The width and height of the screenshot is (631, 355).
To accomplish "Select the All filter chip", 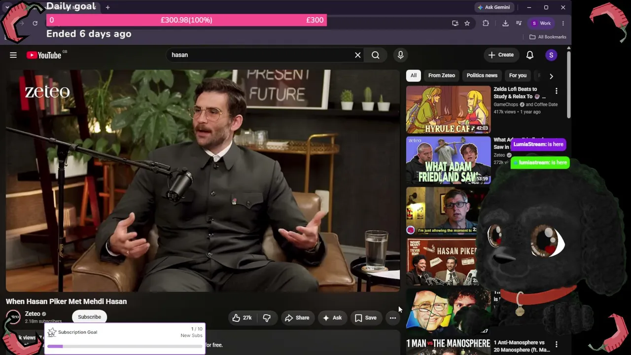I will (x=414, y=75).
